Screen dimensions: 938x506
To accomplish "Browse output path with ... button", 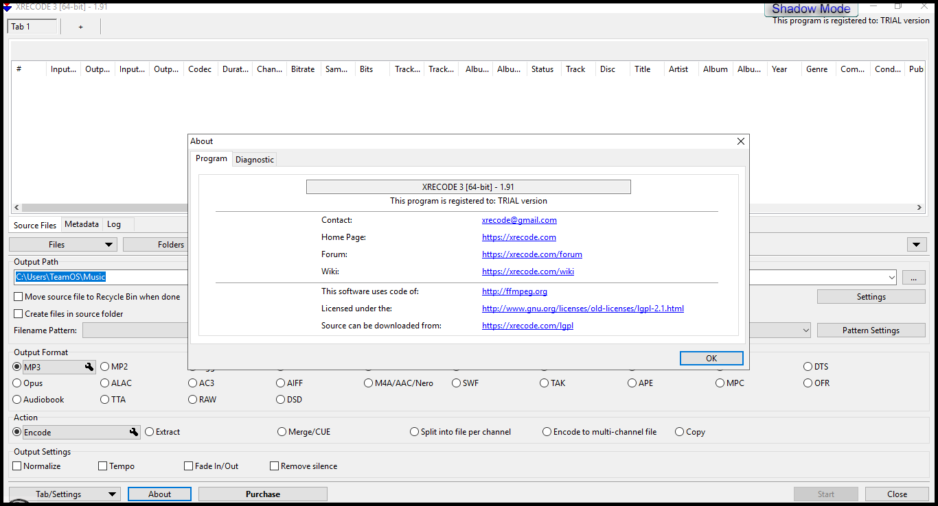I will click(913, 278).
